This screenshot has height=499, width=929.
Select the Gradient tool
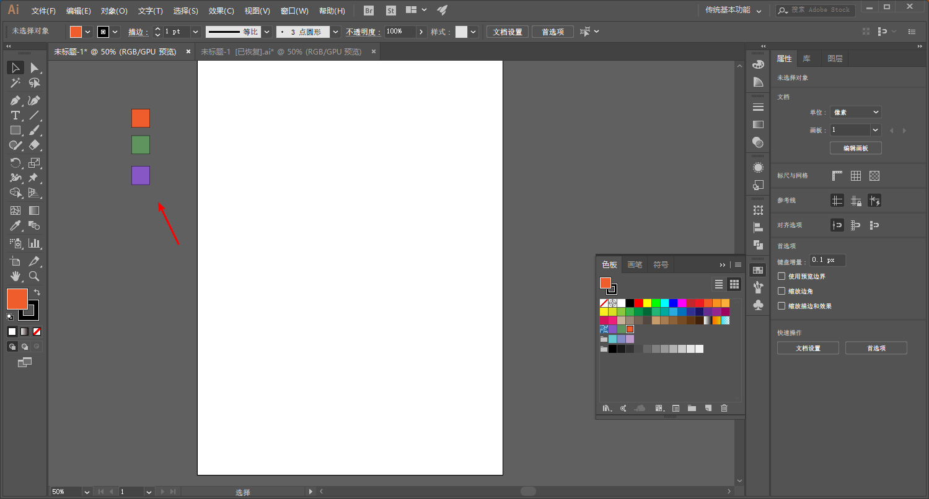coord(35,211)
